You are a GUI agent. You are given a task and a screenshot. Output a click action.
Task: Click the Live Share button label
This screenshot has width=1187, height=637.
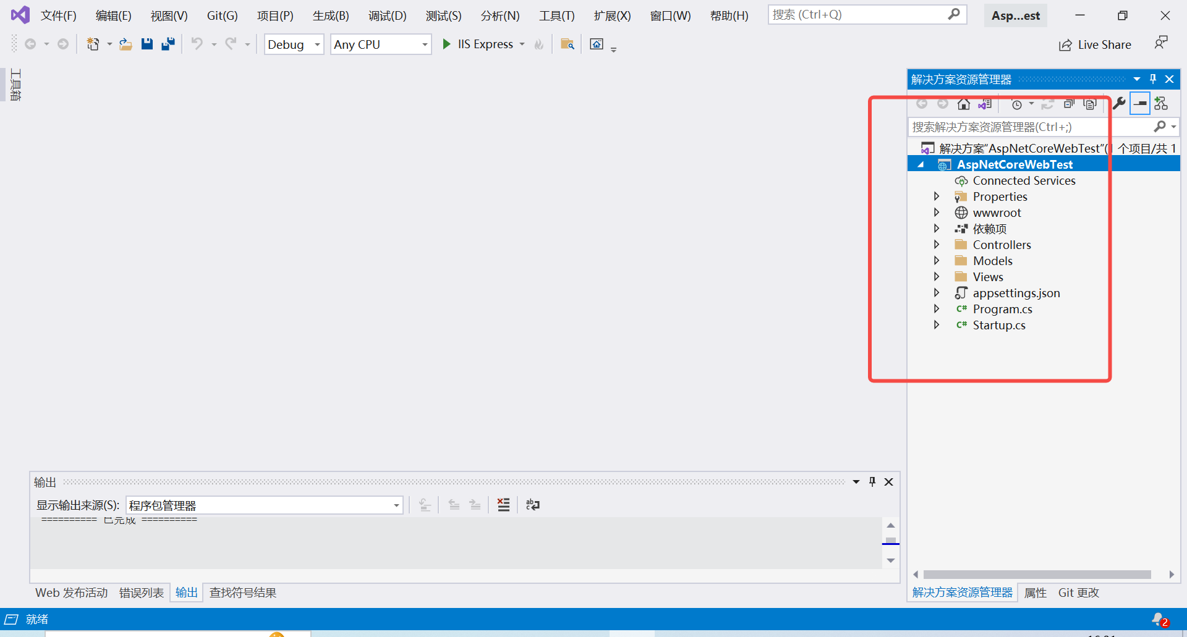(1105, 44)
